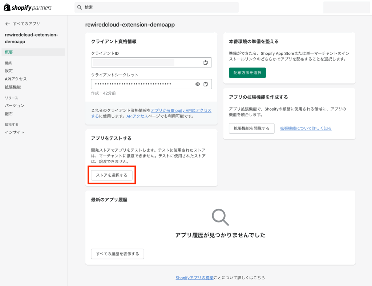Click the search magnifier icon
This screenshot has height=286, width=372.
80,7
